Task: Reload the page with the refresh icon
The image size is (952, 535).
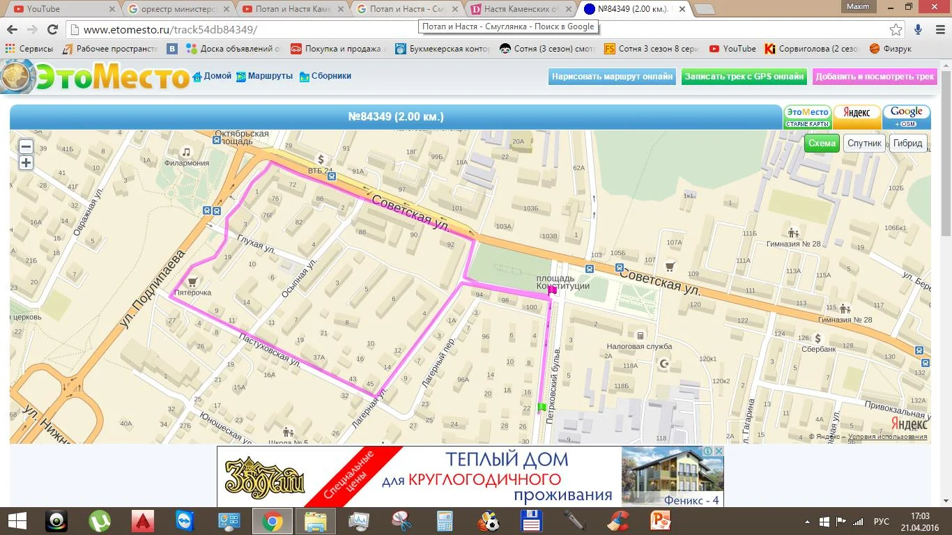Action: pos(52,30)
